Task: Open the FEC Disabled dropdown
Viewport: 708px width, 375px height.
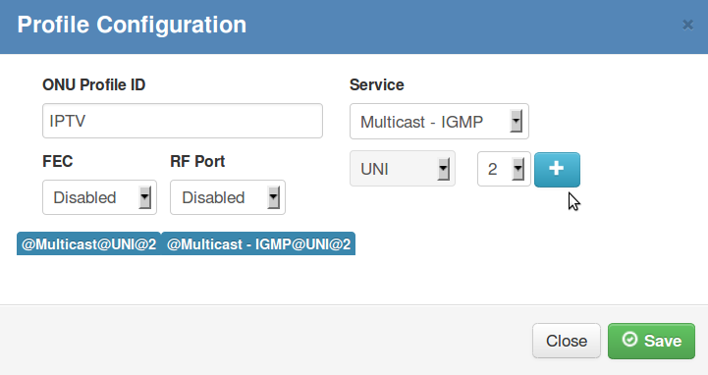Action: 99,197
